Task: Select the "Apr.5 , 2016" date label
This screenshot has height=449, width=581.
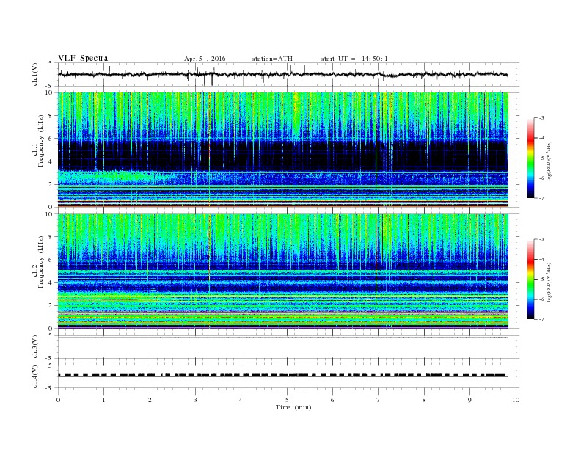Action: (x=205, y=59)
